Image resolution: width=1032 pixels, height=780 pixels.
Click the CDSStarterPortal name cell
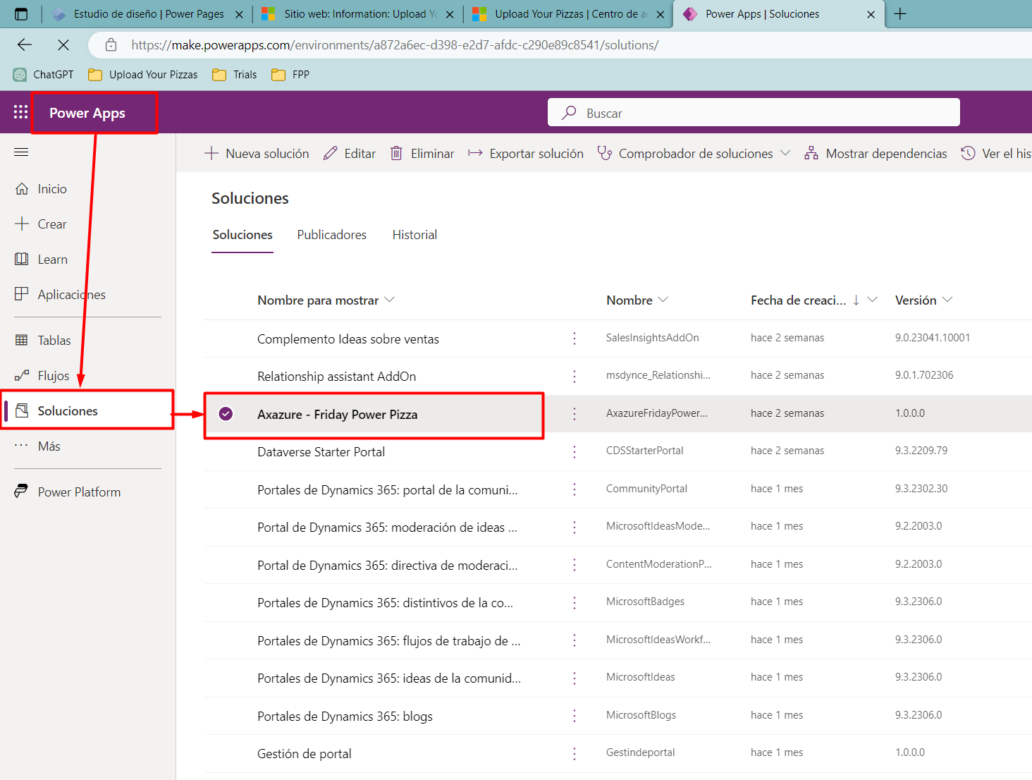click(x=645, y=451)
